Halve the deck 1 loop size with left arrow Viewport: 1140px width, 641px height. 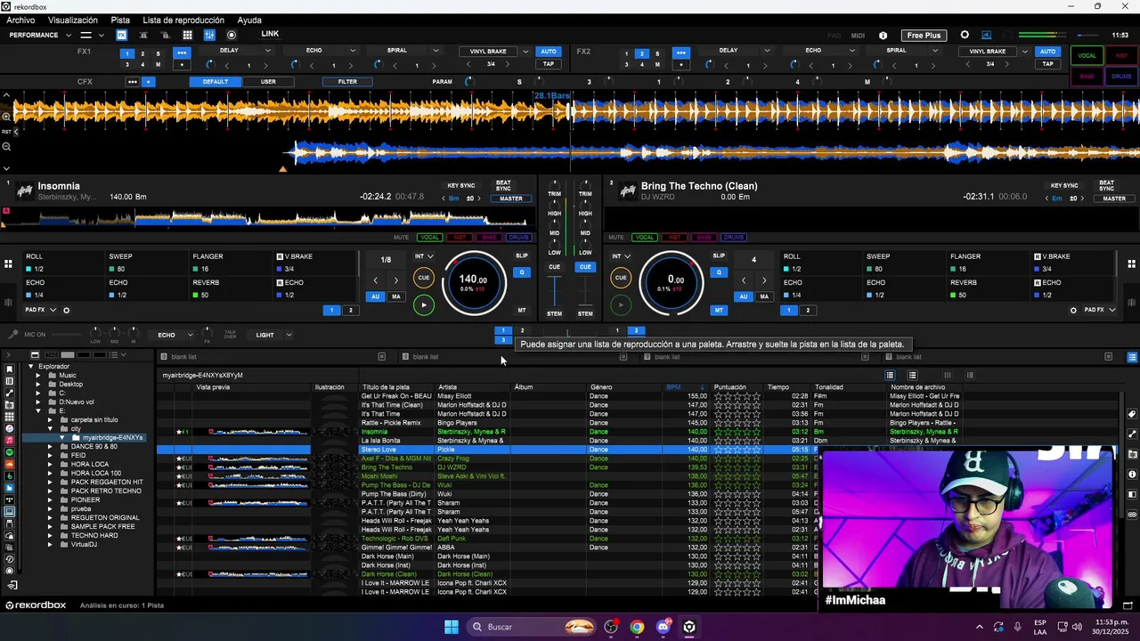pyautogui.click(x=376, y=280)
